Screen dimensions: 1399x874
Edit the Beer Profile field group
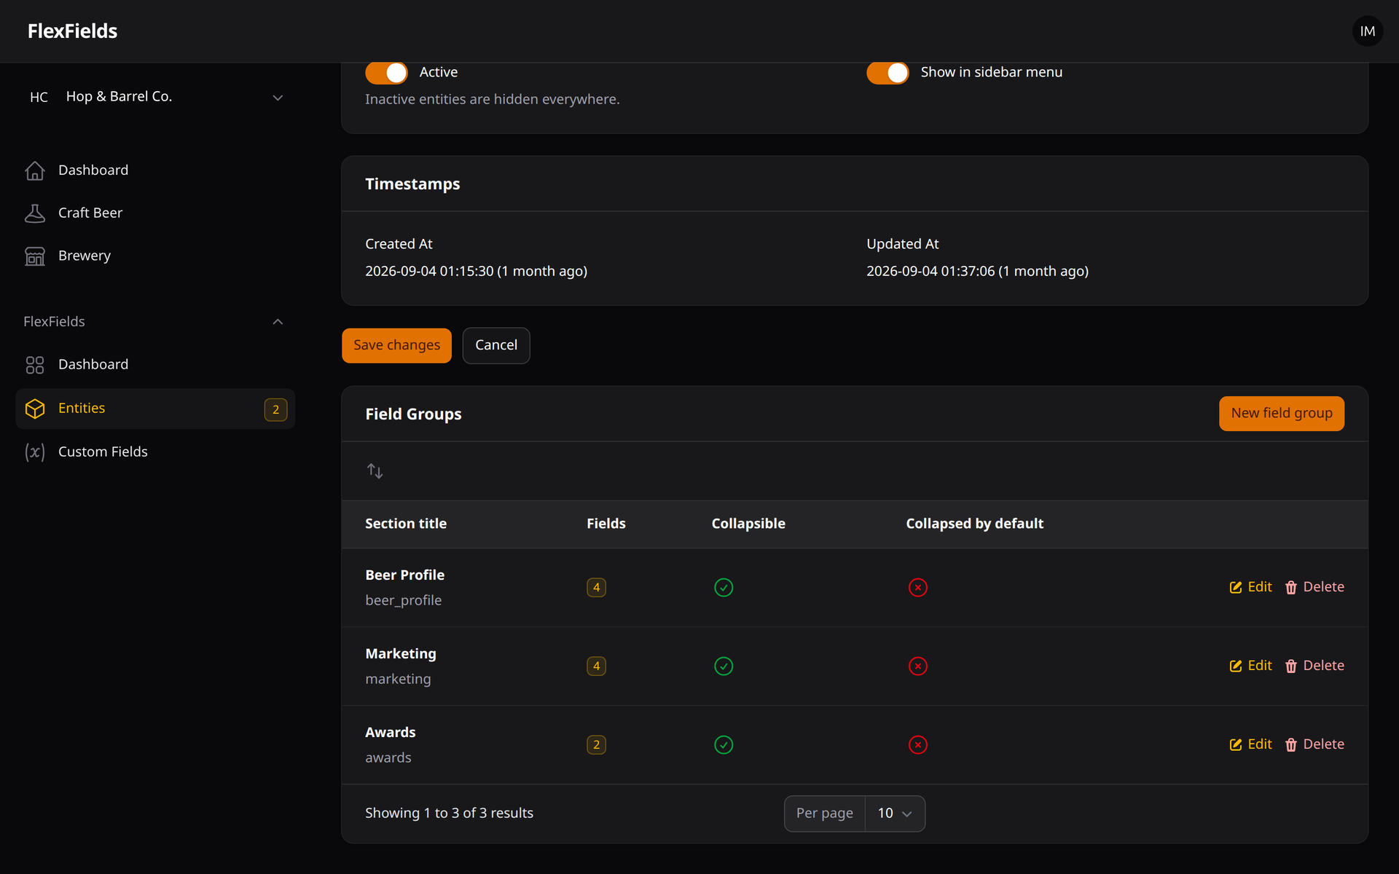click(1250, 587)
